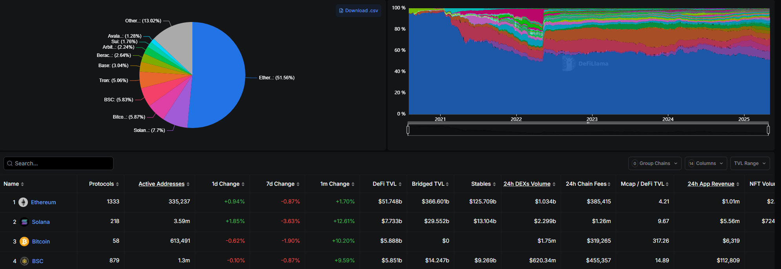Screen dimensions: 781x269
Task: Click the Ethereum chain logo icon
Action: tap(23, 202)
